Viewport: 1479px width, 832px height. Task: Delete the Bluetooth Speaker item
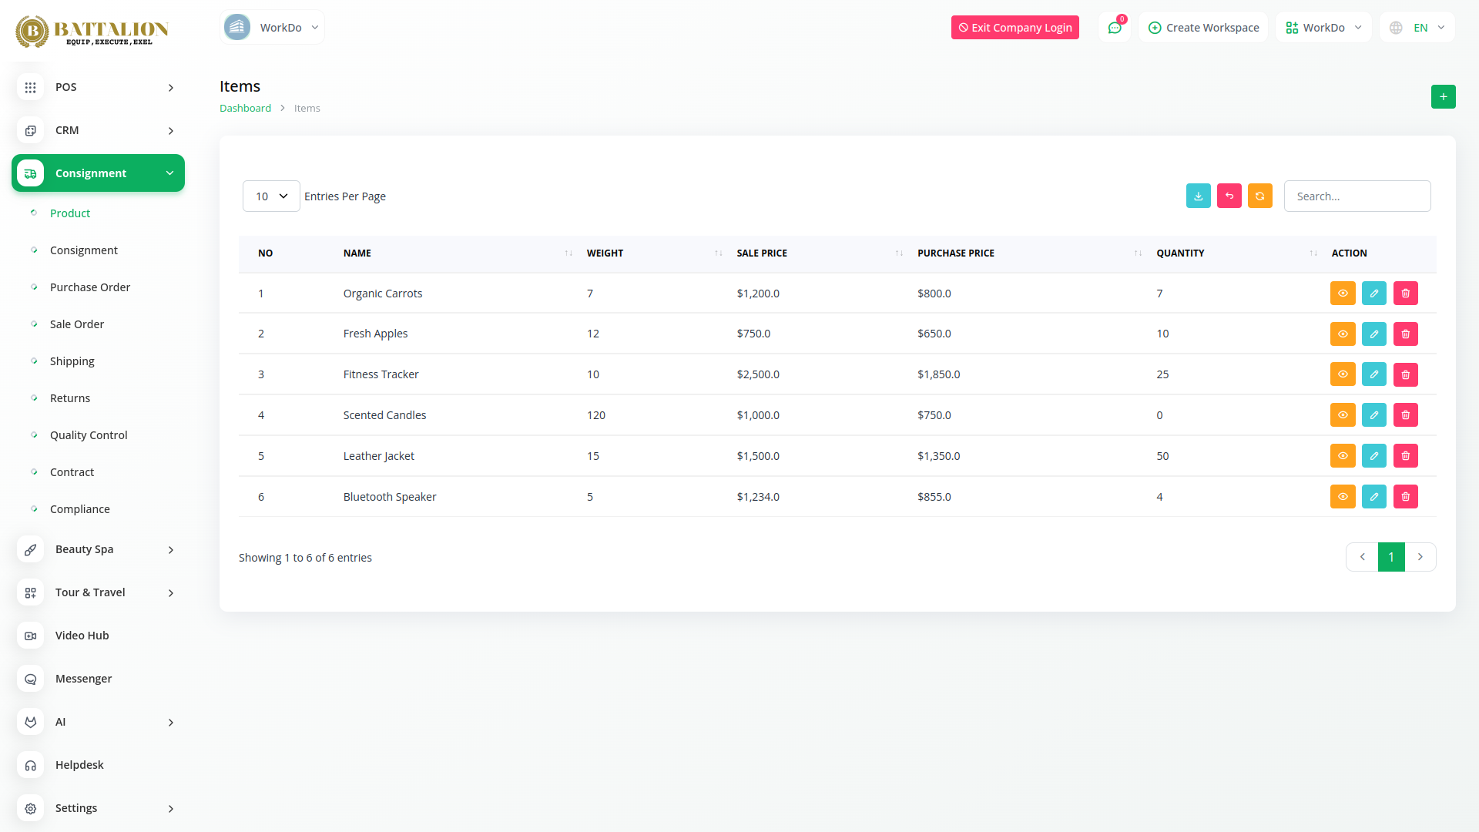1405,497
